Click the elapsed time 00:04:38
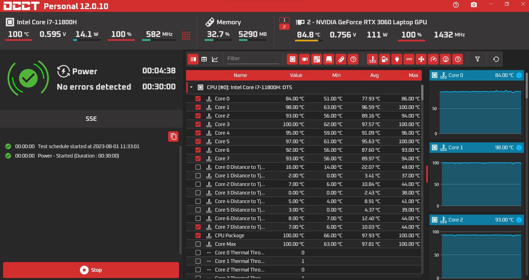This screenshot has height=280, width=529. [159, 71]
